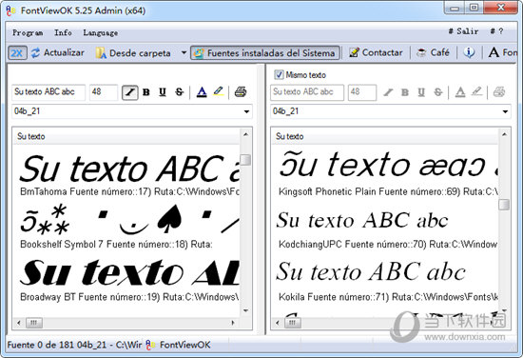523x358 pixels.
Task: Select the KodchiangUPC font sample
Action: (x=362, y=220)
